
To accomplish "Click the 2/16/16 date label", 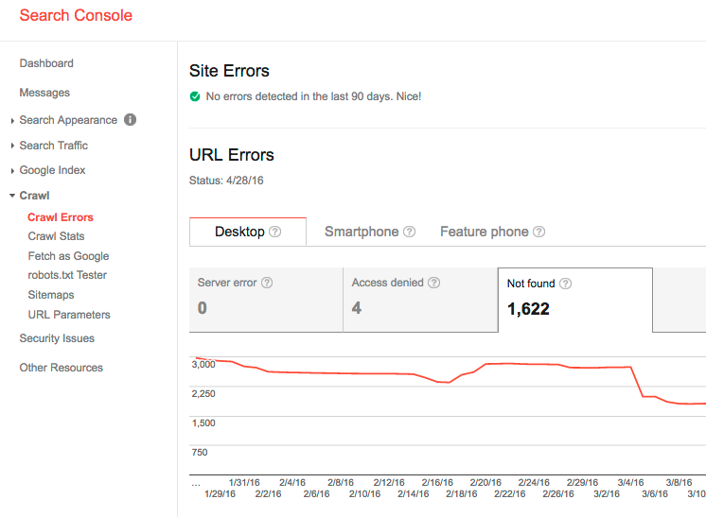I will click(x=437, y=482).
